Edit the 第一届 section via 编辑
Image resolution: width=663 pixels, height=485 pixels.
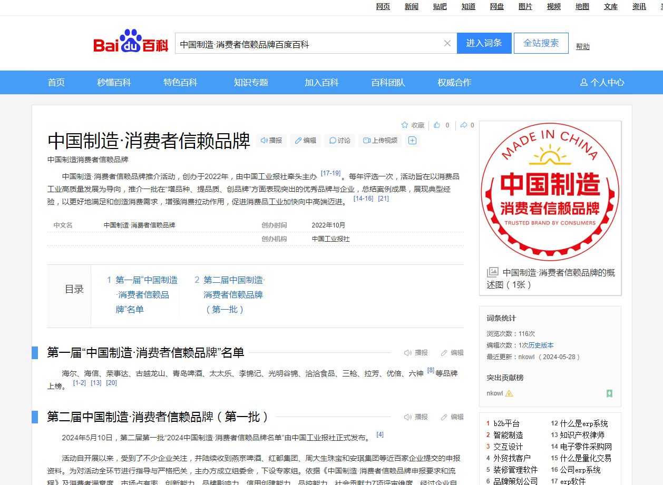tap(452, 353)
